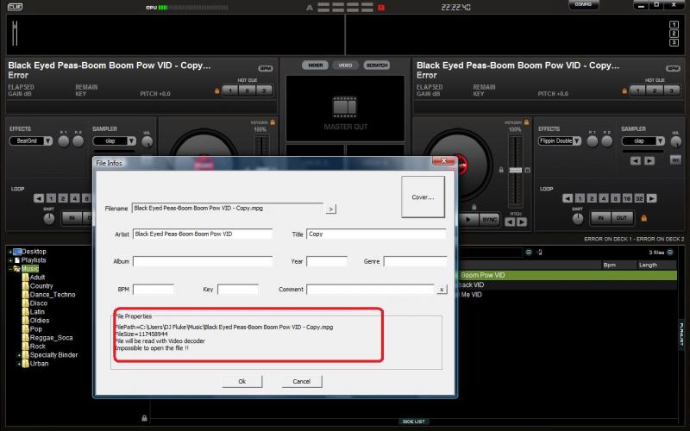Switch to the VIDEO tab
Image resolution: width=690 pixels, height=431 pixels.
pos(345,66)
